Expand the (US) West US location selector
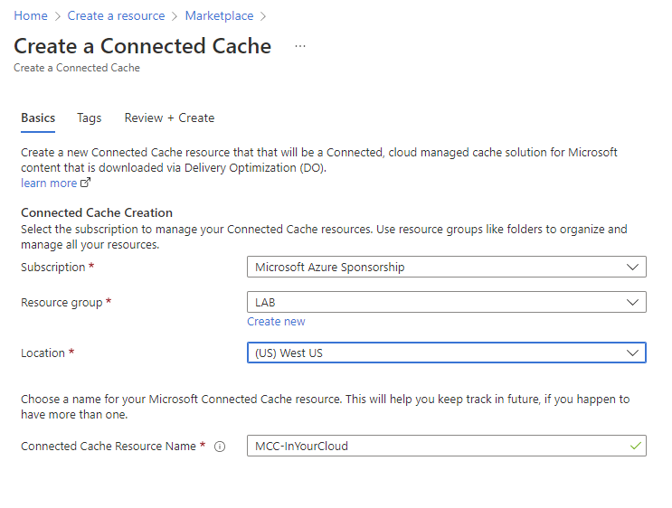This screenshot has width=672, height=508. (x=434, y=353)
